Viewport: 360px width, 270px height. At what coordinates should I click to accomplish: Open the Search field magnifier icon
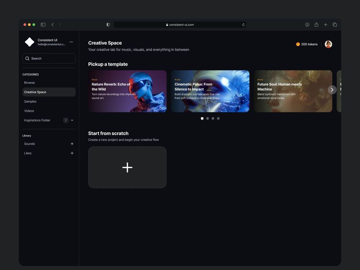click(x=27, y=58)
